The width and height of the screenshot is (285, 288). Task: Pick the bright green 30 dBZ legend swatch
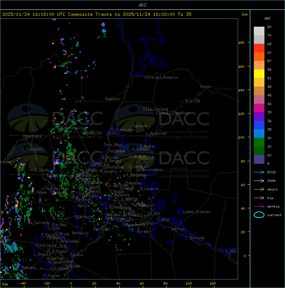point(259,142)
